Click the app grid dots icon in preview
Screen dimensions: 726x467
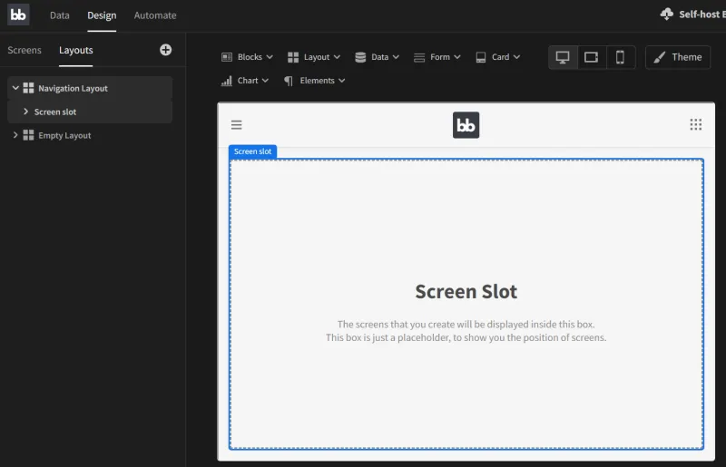[696, 125]
